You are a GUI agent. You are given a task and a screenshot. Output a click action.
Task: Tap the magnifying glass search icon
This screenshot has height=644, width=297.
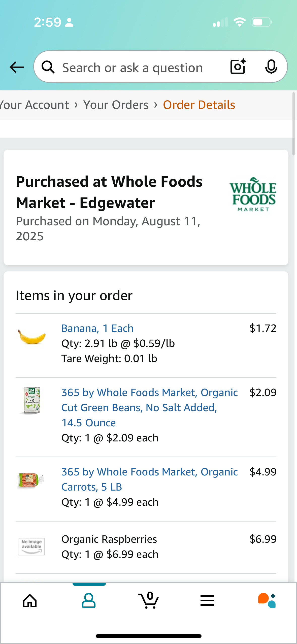[x=48, y=67]
